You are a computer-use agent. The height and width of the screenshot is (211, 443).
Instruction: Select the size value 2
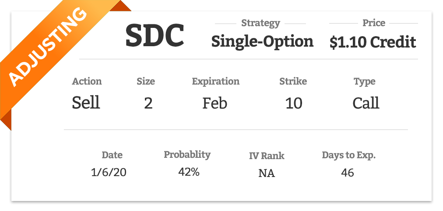tap(148, 103)
